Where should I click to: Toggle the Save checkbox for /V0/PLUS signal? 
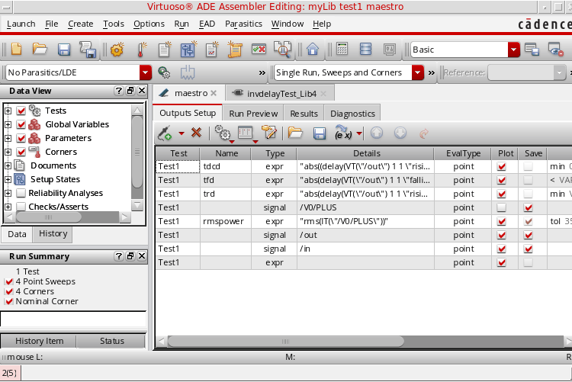[x=529, y=207]
